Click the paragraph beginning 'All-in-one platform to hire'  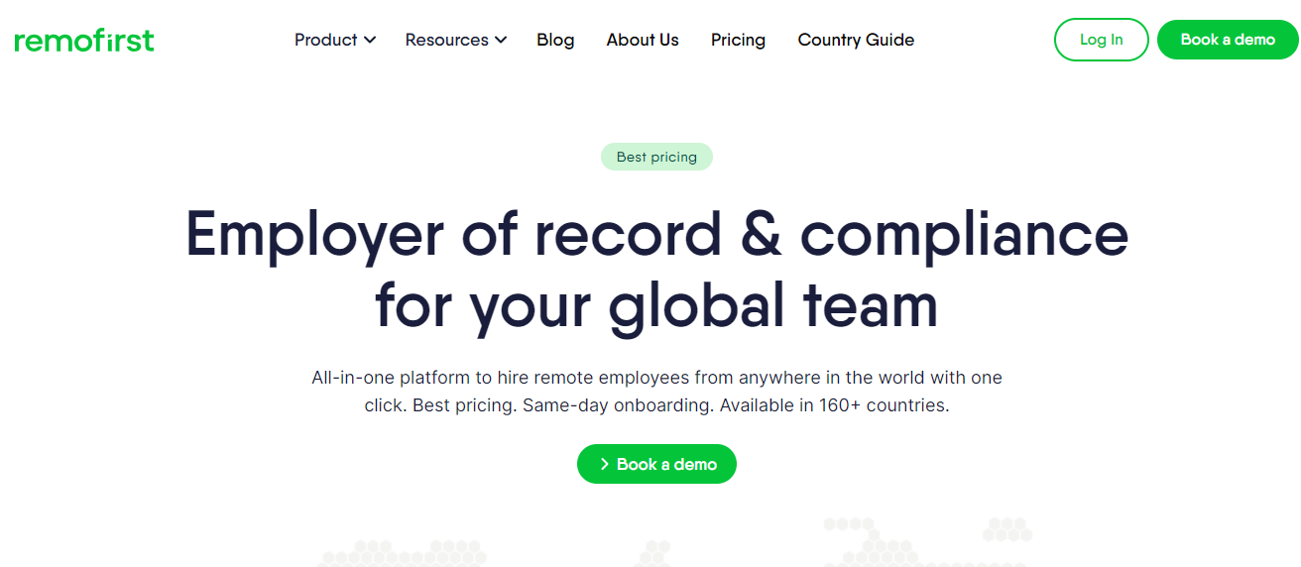pos(656,392)
